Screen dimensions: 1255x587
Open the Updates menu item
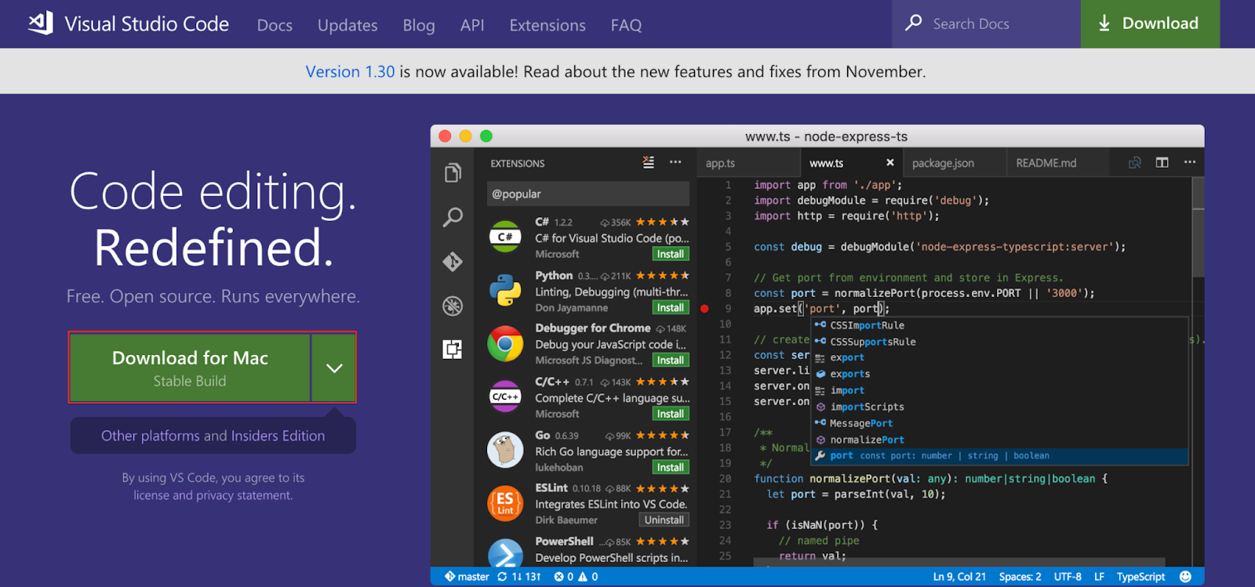pyautogui.click(x=347, y=25)
